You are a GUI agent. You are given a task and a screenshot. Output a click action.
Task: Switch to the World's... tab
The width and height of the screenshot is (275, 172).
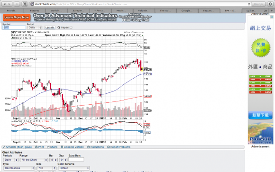tap(56, 11)
